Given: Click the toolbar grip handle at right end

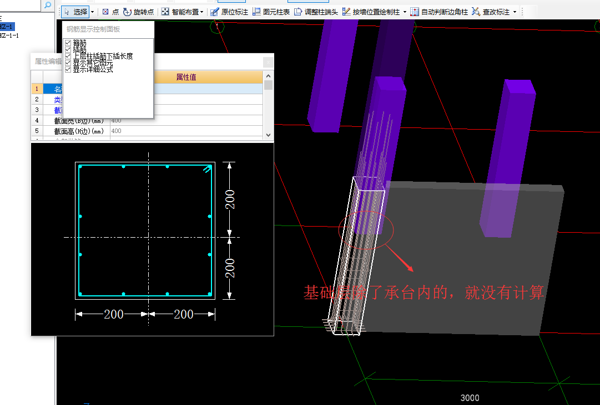Looking at the screenshot, I should tap(522, 12).
